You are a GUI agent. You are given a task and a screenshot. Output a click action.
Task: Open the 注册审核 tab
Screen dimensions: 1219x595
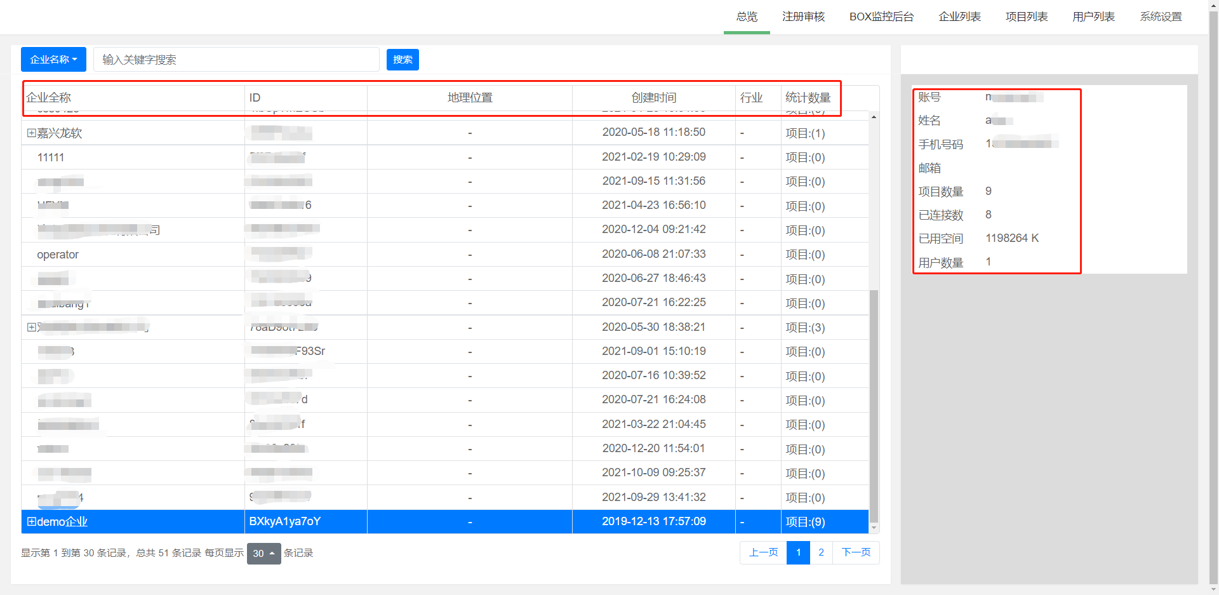803,17
